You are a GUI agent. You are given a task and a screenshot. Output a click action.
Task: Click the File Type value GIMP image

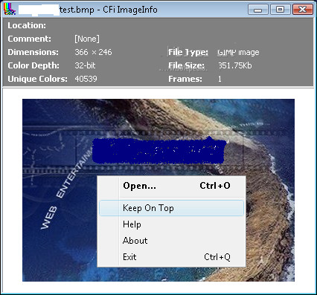tap(238, 53)
